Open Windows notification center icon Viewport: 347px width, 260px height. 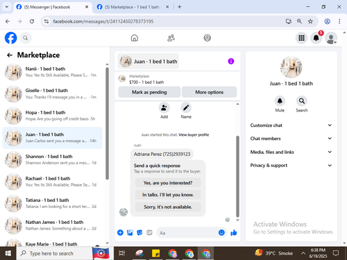coord(336,253)
